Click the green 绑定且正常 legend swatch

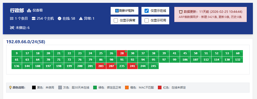coord(95,87)
